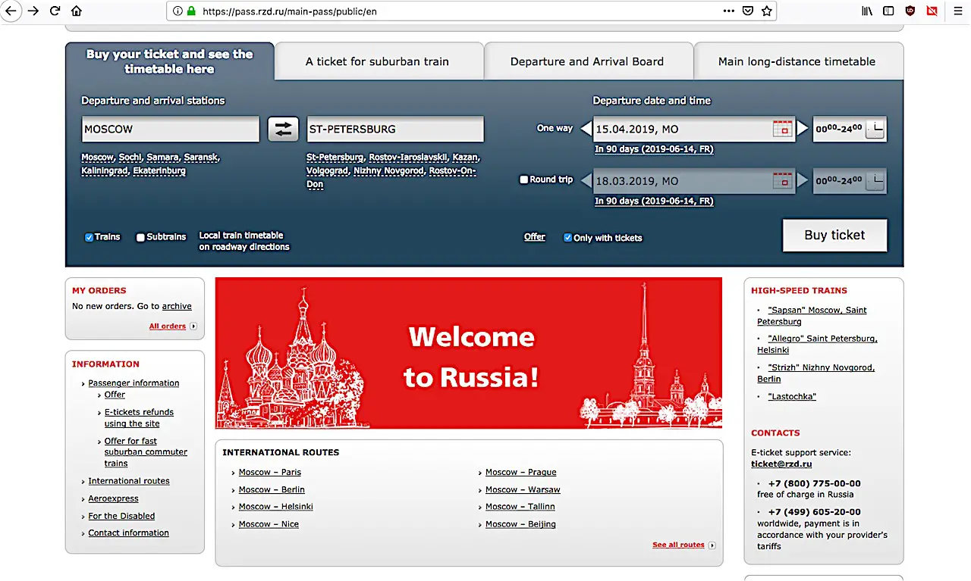
Task: Open Local train timetable on roadway directions
Action: click(244, 241)
